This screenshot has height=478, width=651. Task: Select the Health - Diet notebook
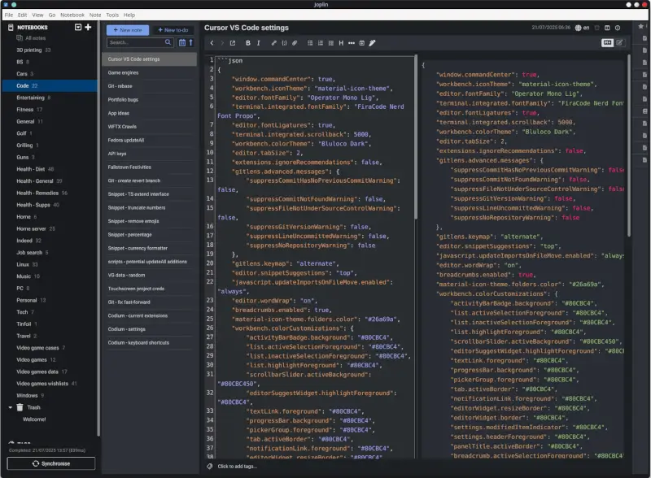point(50,169)
